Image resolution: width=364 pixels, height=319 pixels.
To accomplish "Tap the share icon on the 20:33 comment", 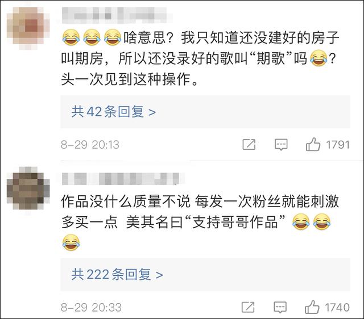I will click(248, 307).
